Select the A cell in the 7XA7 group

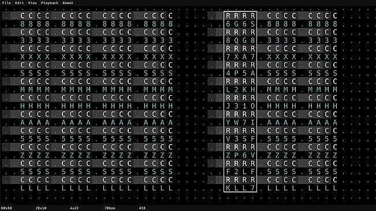(244, 57)
